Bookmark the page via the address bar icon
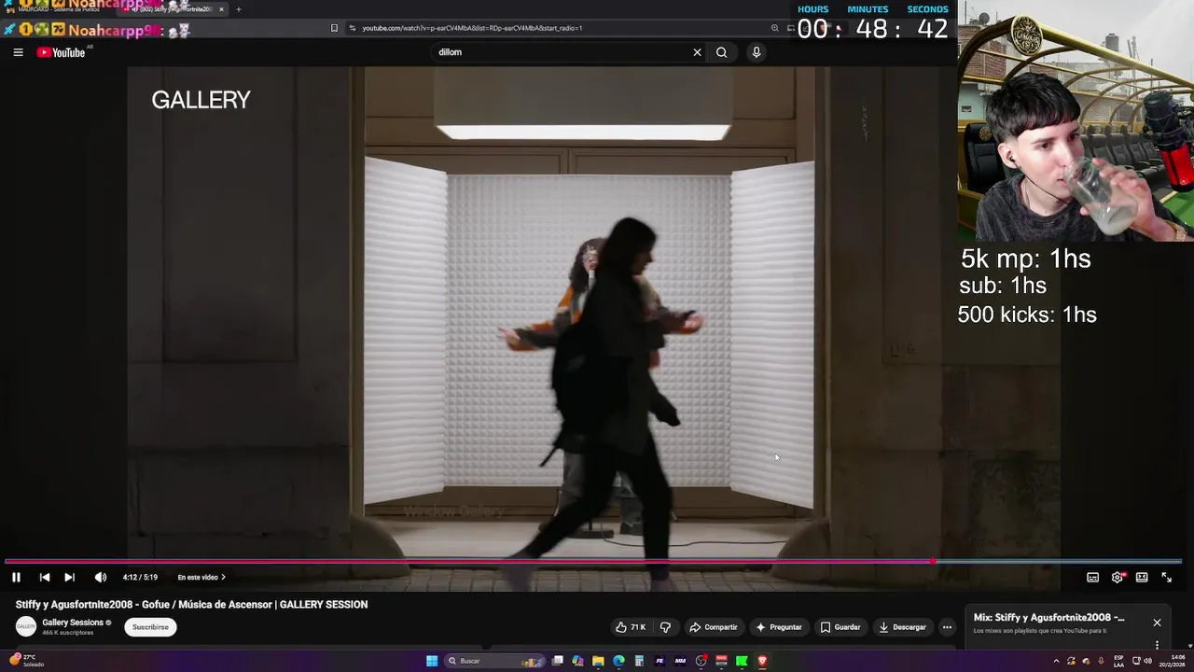1194x672 pixels. click(334, 28)
